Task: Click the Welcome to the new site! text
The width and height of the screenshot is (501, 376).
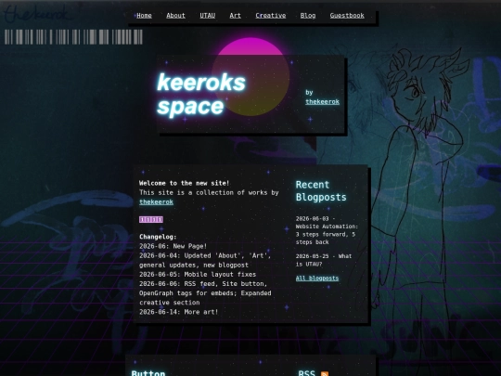Action: tap(184, 183)
